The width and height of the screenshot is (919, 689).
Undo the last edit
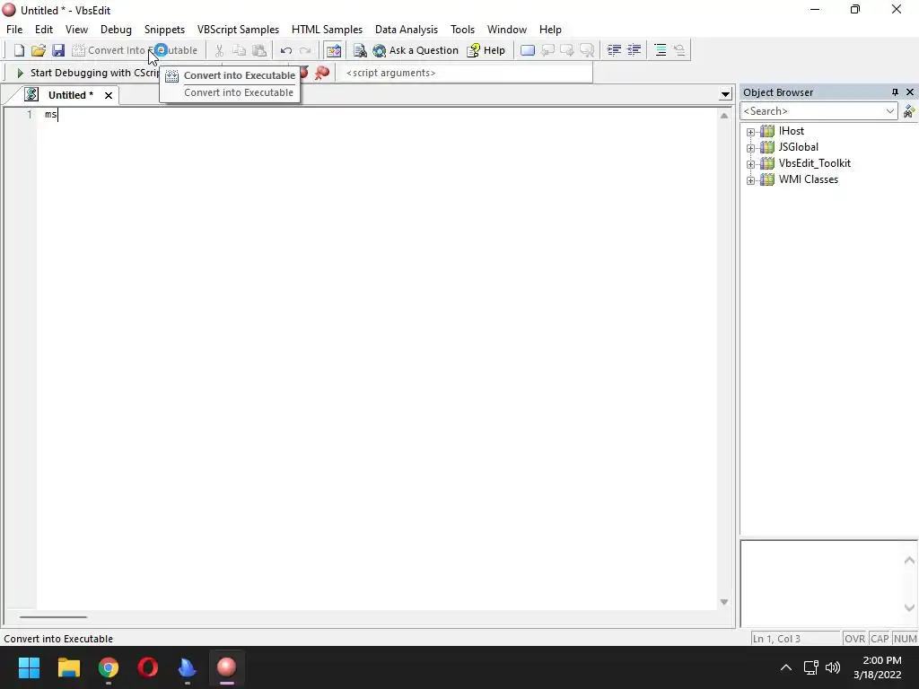point(286,50)
